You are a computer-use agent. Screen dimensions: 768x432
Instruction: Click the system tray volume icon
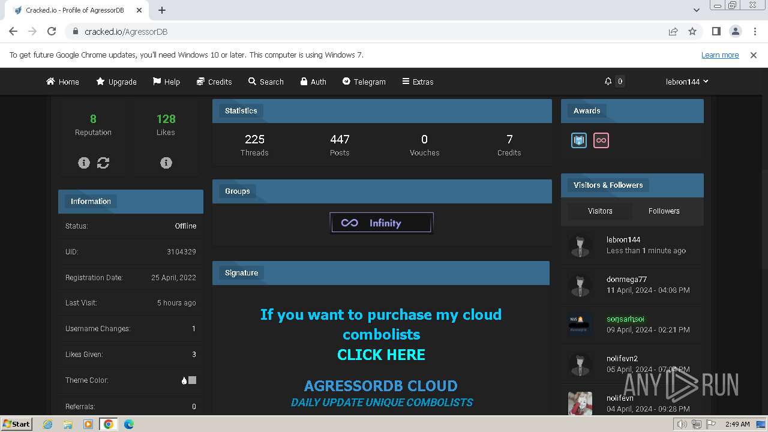click(682, 424)
